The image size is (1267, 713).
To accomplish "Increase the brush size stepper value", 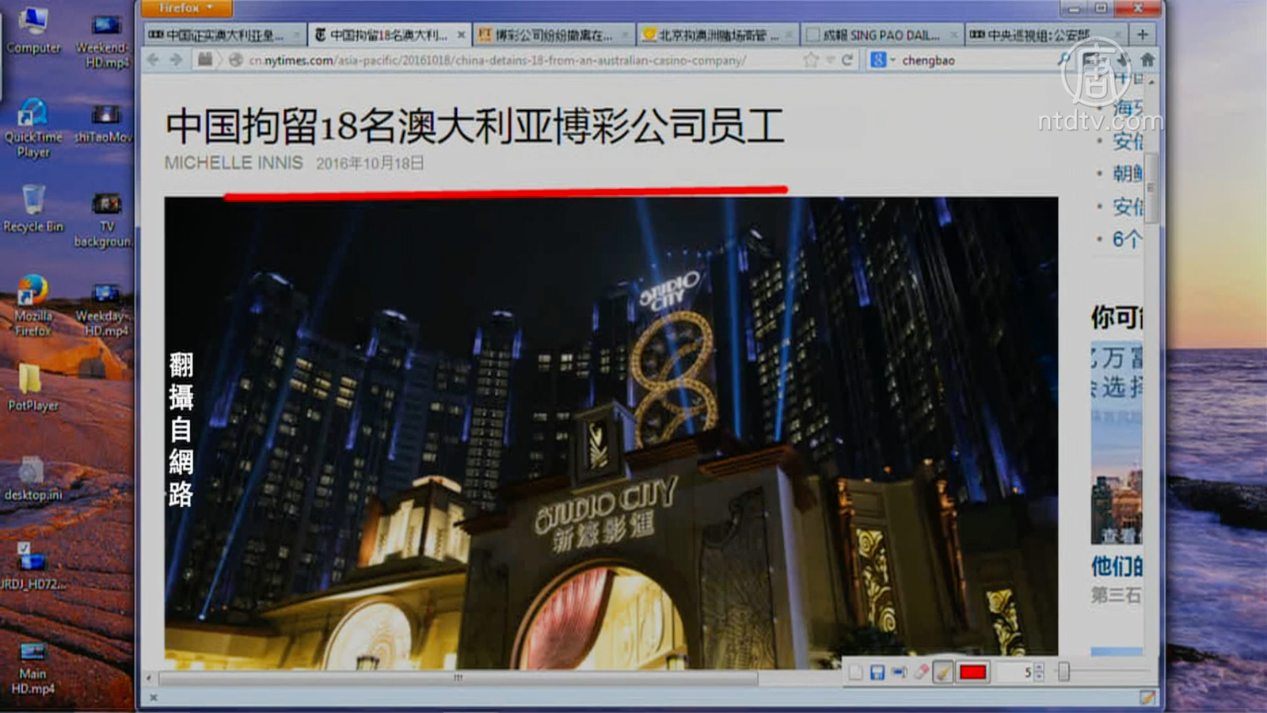I will 1039,668.
